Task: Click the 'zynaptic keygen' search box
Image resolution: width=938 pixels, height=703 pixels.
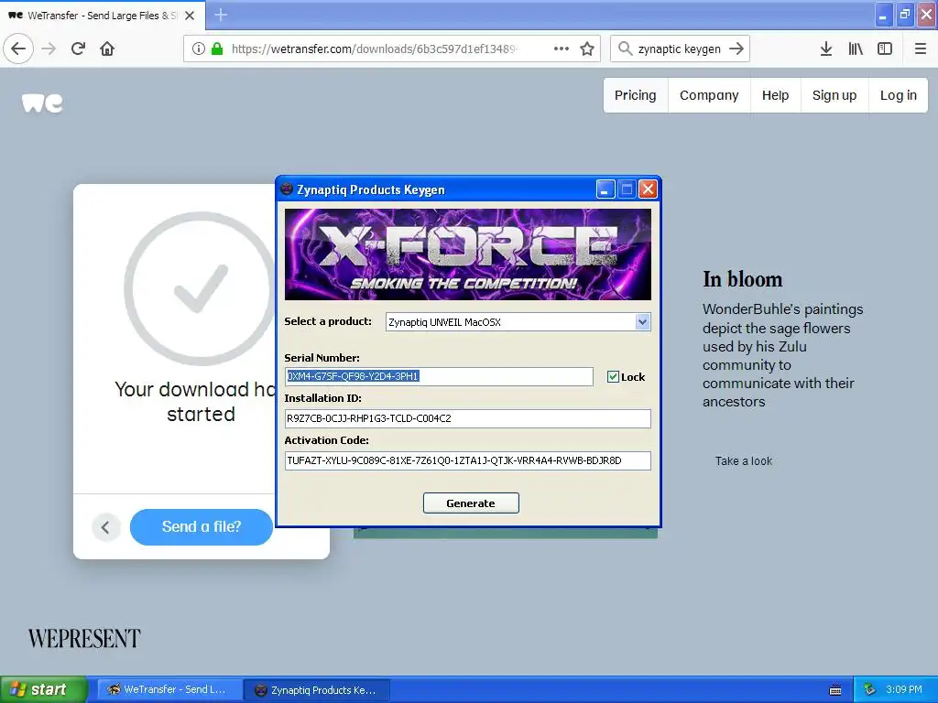Action: (x=679, y=49)
